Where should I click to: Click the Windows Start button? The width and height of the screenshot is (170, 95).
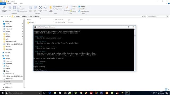[2, 93]
